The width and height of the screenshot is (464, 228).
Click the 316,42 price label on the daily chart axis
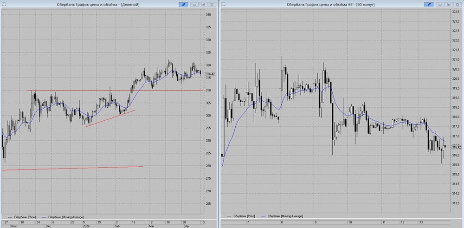(210, 74)
